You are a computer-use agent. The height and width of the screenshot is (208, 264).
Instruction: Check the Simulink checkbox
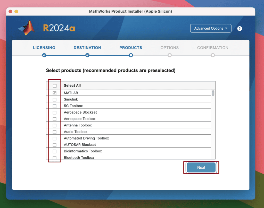[55, 100]
